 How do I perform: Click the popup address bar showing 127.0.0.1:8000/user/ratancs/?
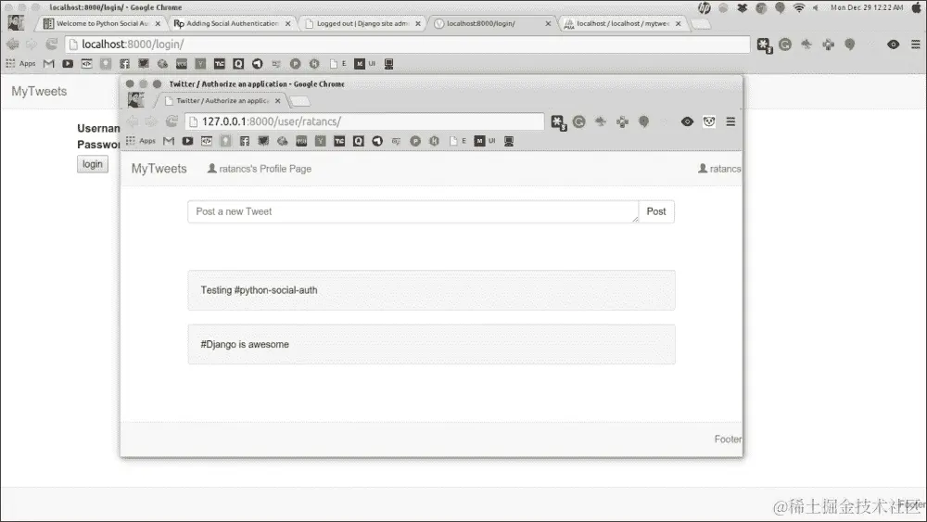click(364, 121)
